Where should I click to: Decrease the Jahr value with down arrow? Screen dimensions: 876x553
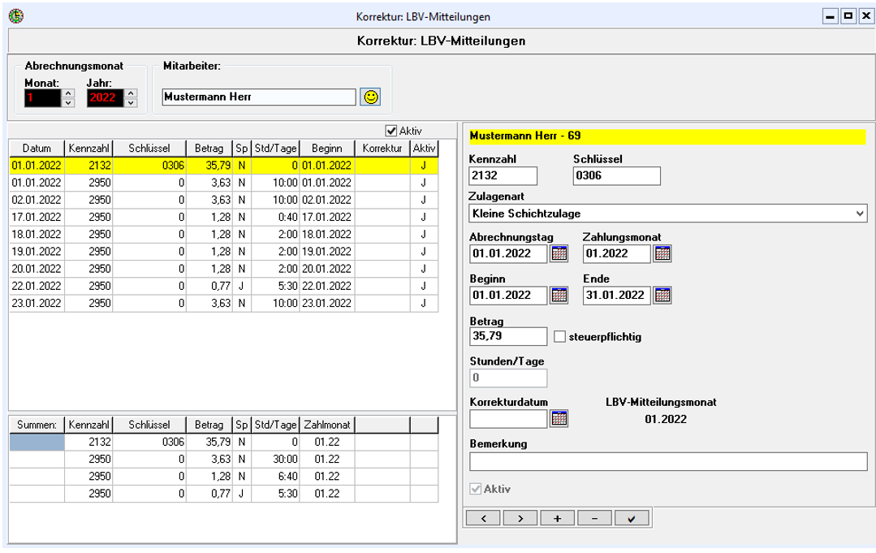click(x=131, y=103)
